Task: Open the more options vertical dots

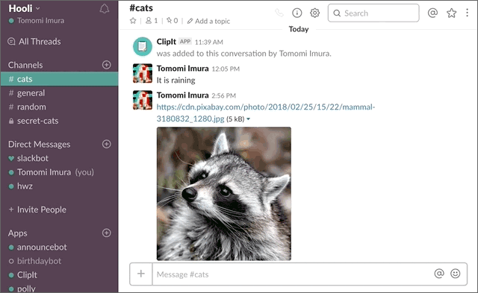Action: click(x=467, y=13)
